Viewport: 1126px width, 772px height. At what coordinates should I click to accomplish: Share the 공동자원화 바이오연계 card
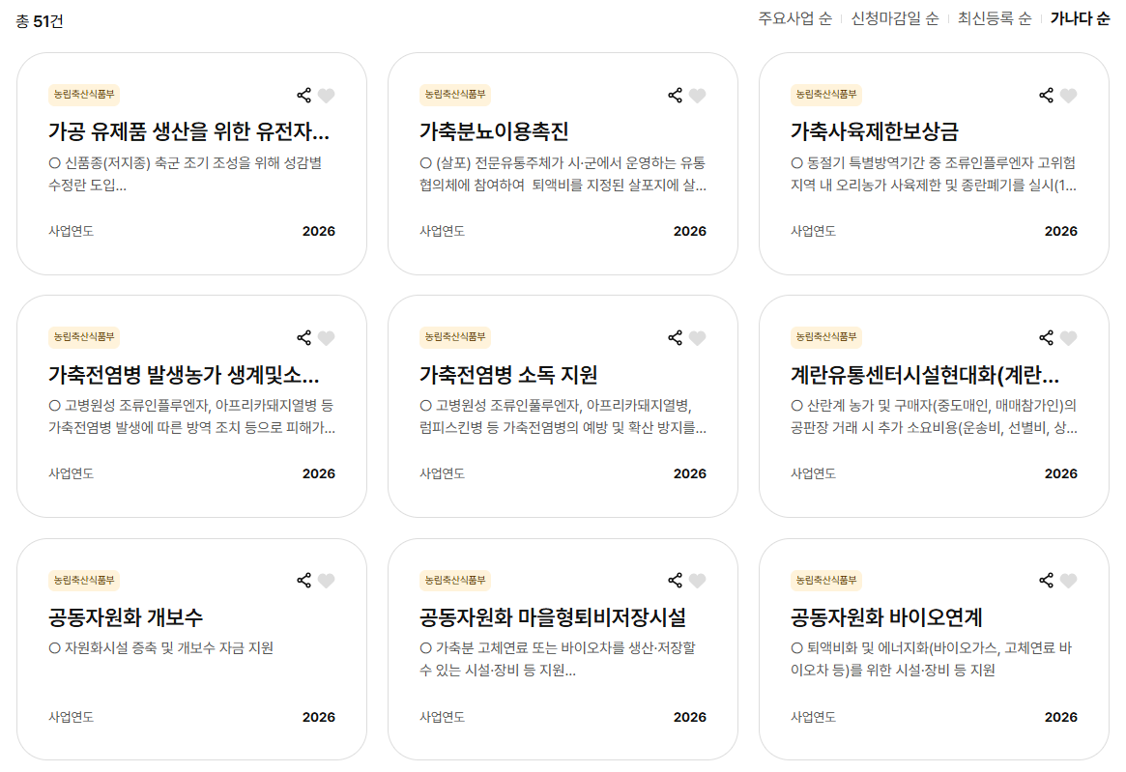point(1046,580)
